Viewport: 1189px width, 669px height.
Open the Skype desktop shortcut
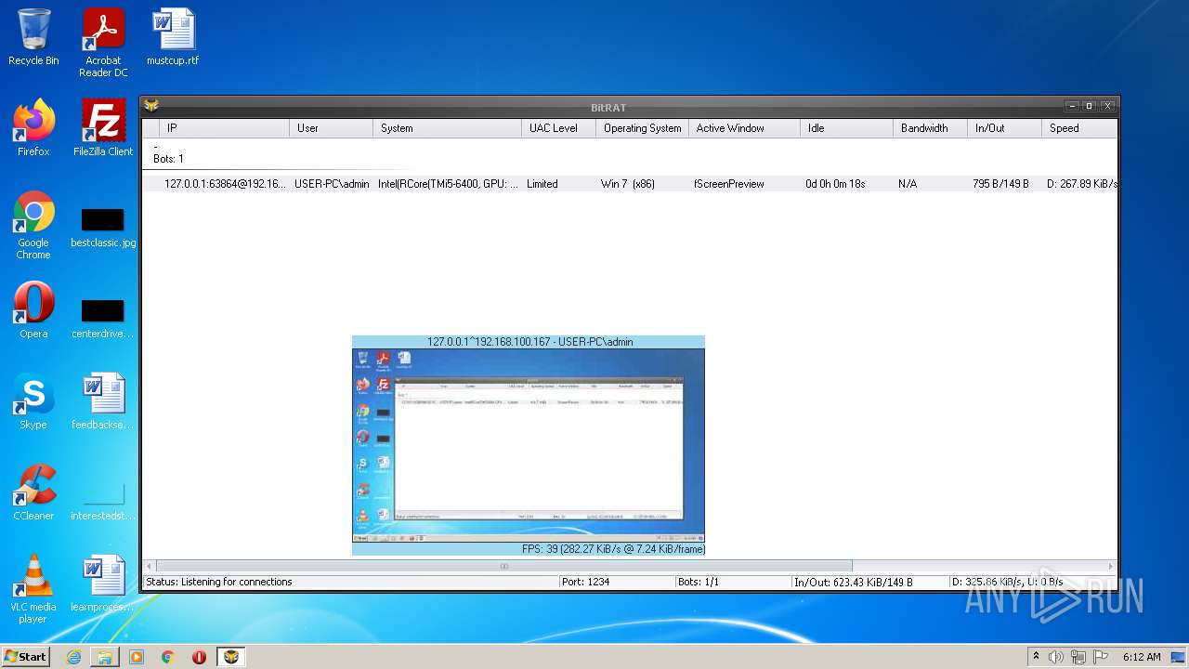click(33, 401)
